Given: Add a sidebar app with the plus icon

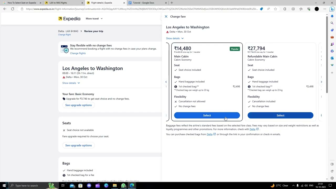Looking at the screenshot, I should [x=332, y=73].
